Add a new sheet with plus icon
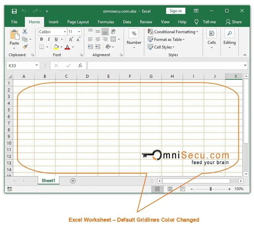254x226 pixels. pyautogui.click(x=73, y=181)
